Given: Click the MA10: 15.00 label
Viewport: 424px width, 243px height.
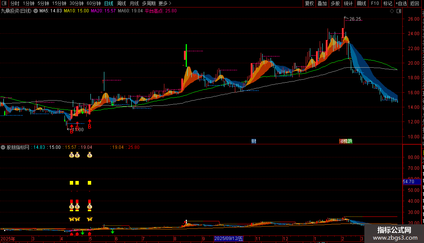Looking at the screenshot, I should [x=76, y=11].
